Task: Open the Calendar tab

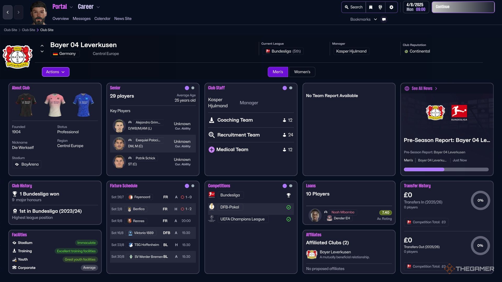Action: 102,19
